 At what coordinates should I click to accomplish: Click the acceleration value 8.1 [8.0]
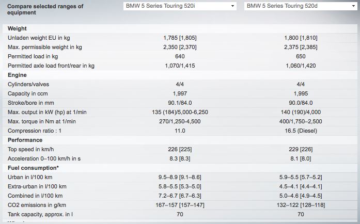(301, 158)
